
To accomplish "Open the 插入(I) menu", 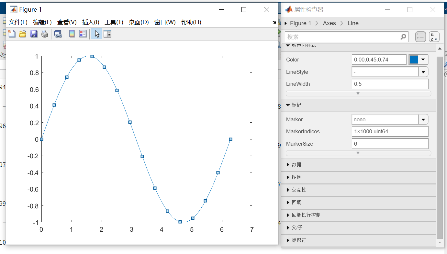I will coord(90,22).
